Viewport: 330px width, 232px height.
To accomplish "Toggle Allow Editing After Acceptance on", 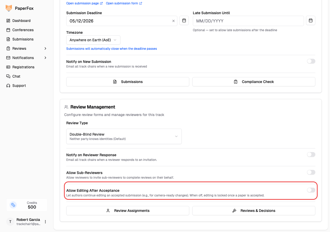I will [x=311, y=190].
